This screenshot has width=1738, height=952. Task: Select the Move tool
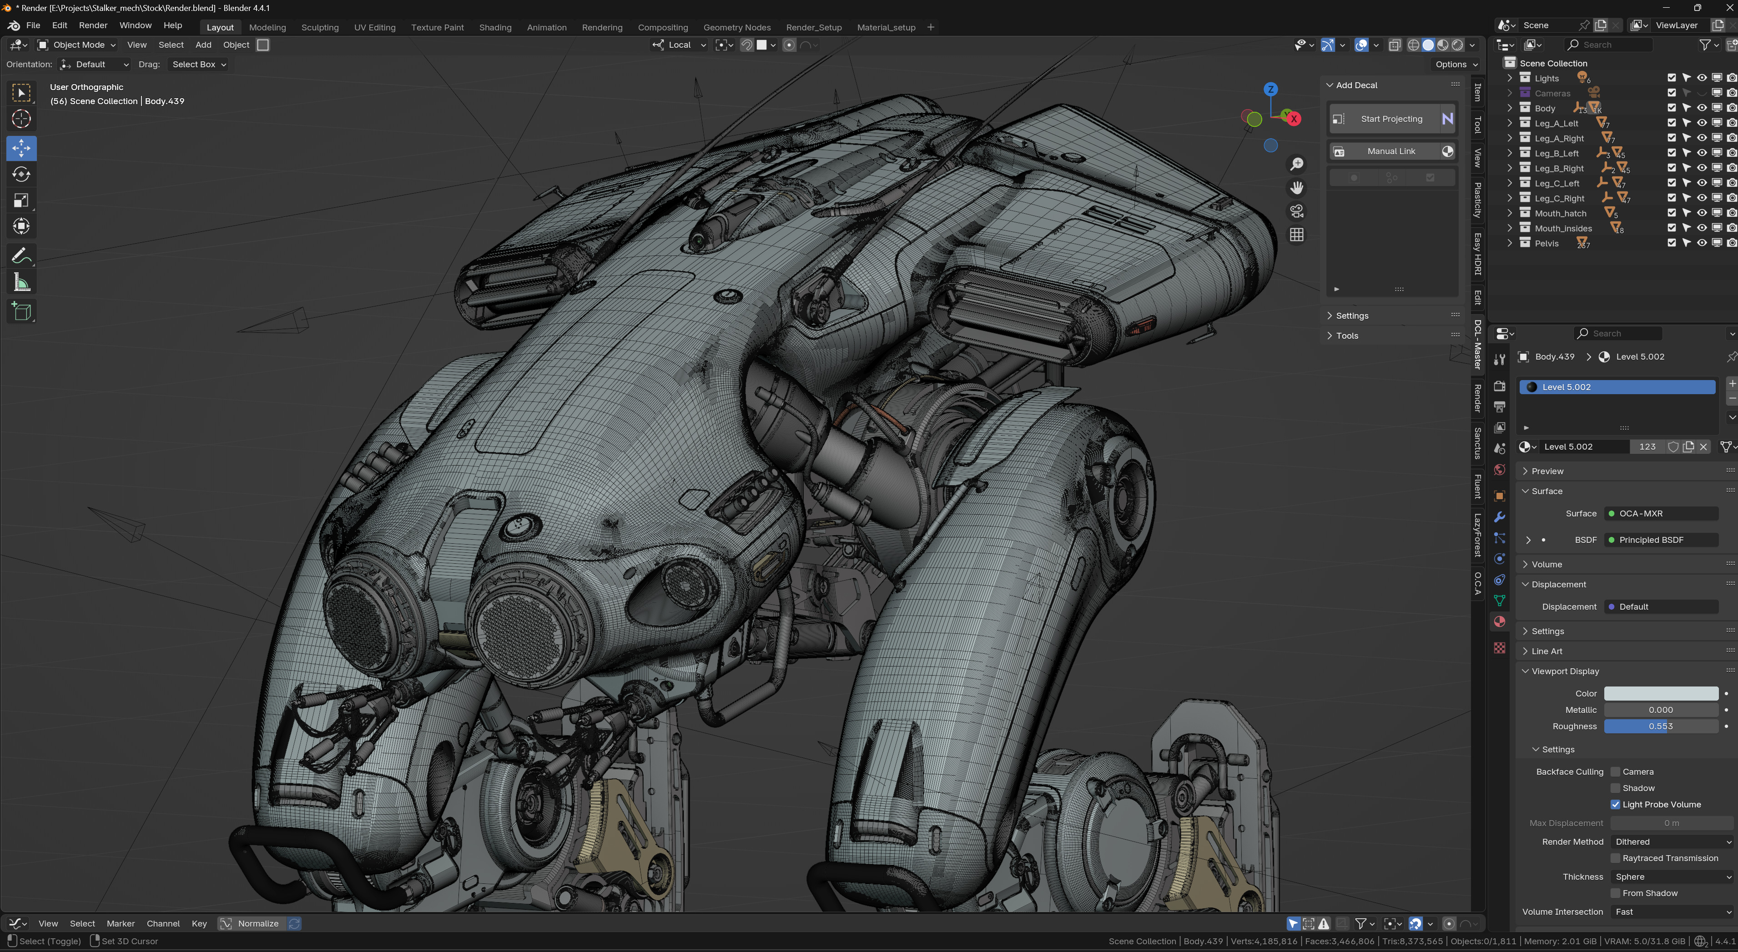click(21, 148)
